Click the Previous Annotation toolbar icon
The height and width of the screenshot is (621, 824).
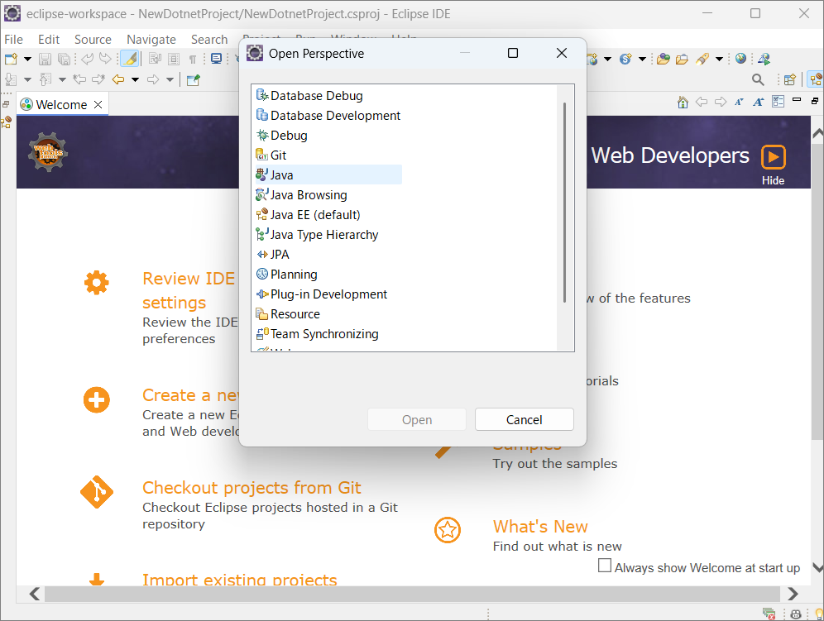tap(46, 80)
